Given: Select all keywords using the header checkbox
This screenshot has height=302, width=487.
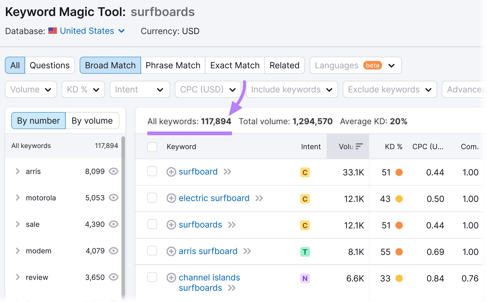Looking at the screenshot, I should (x=152, y=146).
